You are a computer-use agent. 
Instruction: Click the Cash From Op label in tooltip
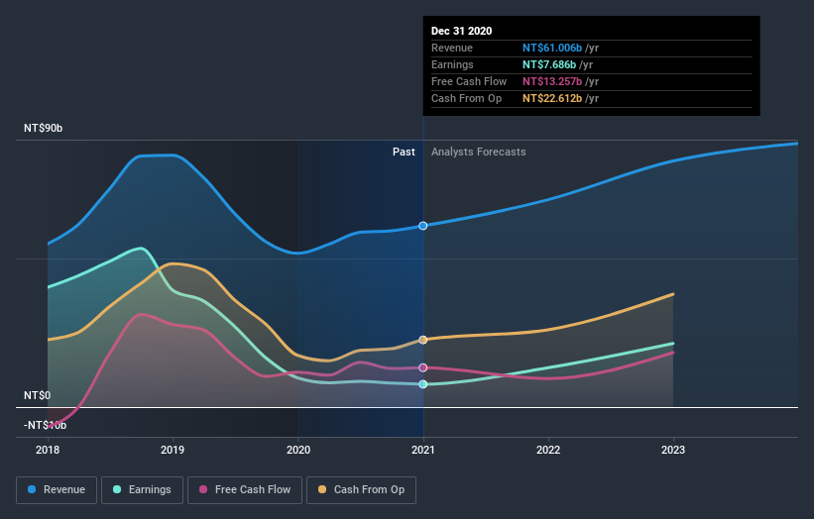(467, 98)
